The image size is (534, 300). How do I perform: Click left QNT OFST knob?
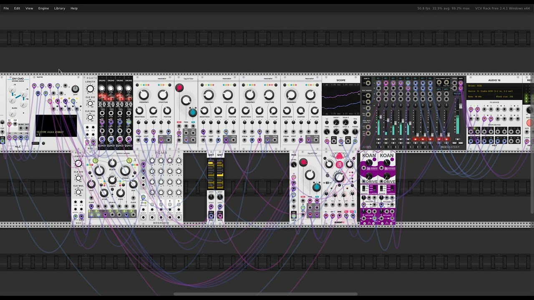tap(211, 197)
